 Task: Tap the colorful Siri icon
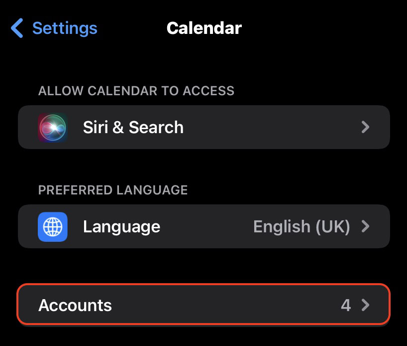click(x=53, y=128)
